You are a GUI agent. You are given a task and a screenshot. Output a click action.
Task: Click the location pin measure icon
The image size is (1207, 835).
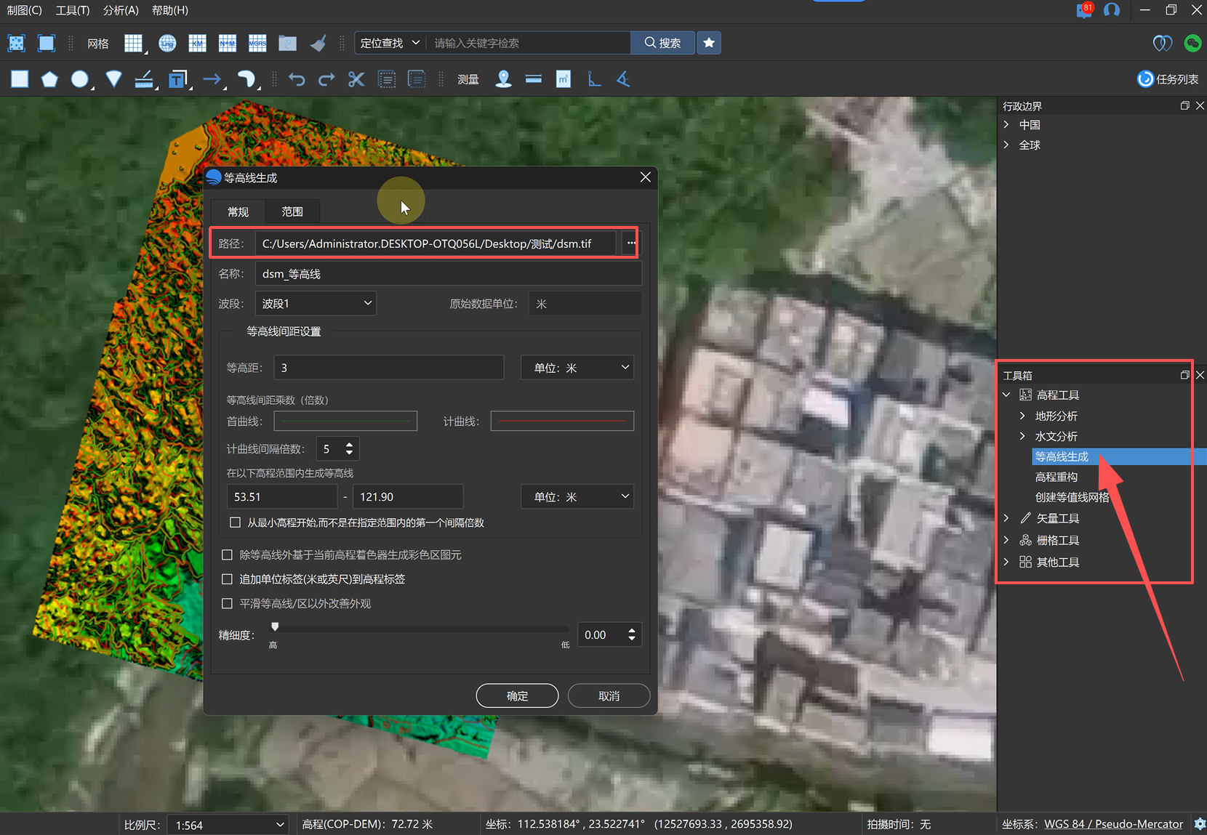click(x=503, y=78)
